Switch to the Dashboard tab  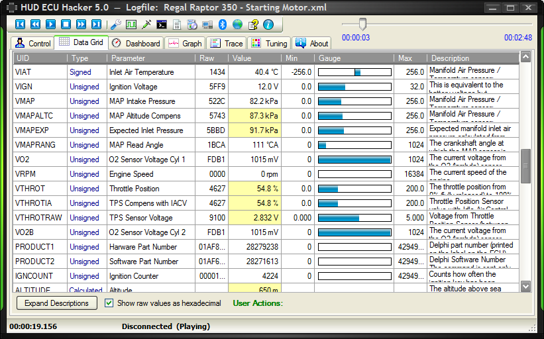[136, 43]
